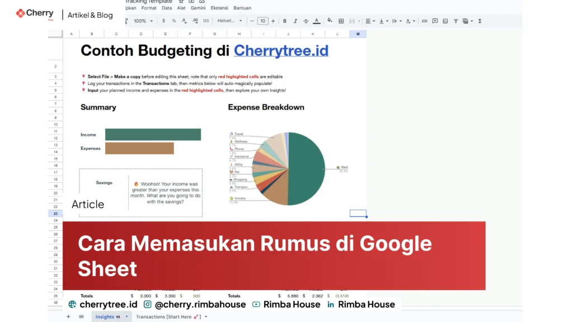Viewport: 573px width, 322px height.
Task: Open the 100% zoom dropdown
Action: coord(143,21)
